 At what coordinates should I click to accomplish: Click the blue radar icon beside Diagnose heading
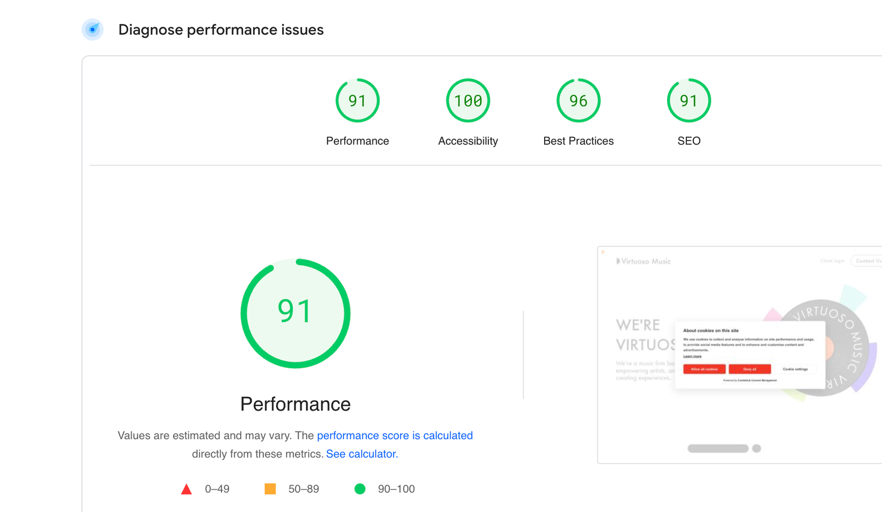(93, 30)
